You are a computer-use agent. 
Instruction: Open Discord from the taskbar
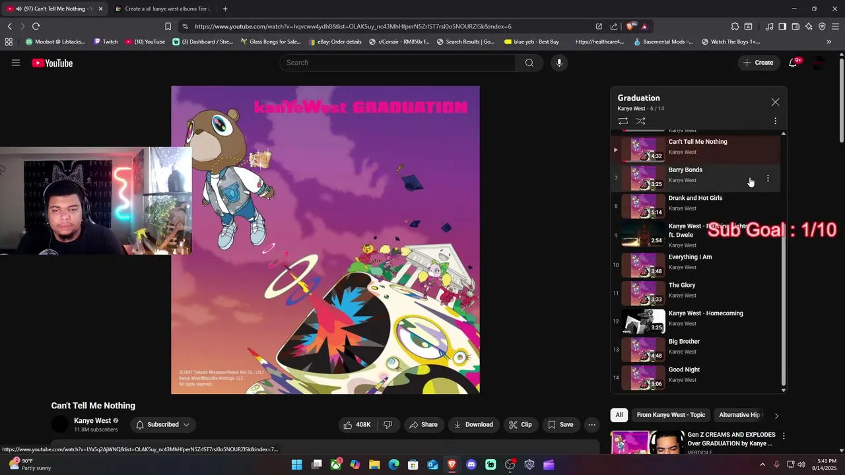click(x=471, y=464)
